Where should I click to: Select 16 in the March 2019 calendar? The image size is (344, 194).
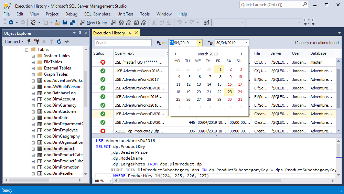pyautogui.click(x=229, y=84)
